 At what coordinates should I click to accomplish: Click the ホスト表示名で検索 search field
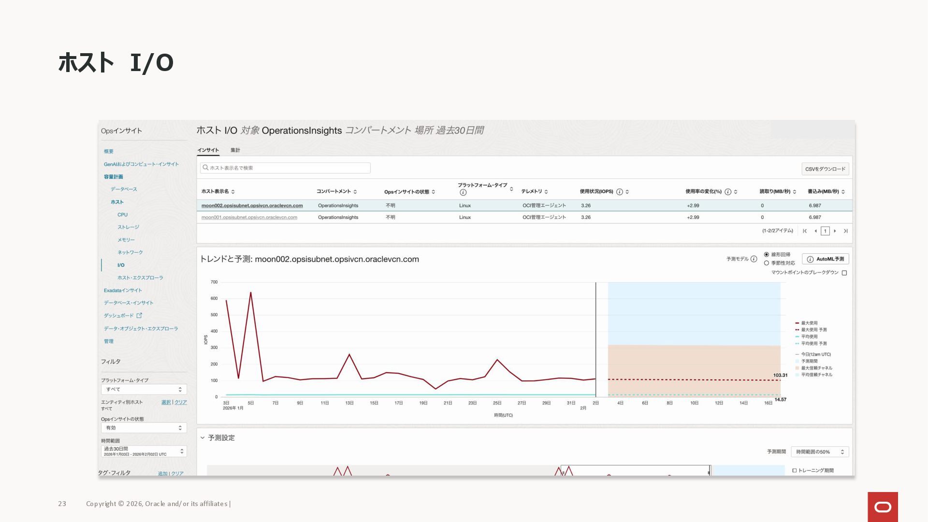tap(285, 168)
